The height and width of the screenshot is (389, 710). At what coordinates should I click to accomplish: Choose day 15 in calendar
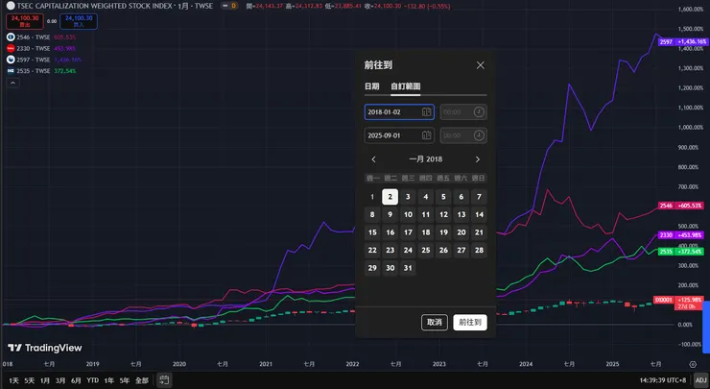tap(372, 232)
